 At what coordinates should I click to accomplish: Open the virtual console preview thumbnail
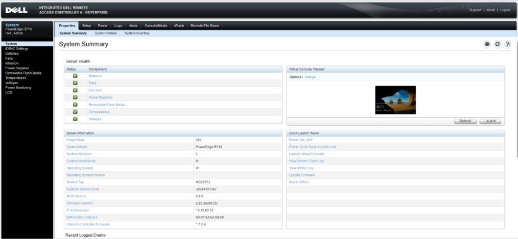point(395,100)
